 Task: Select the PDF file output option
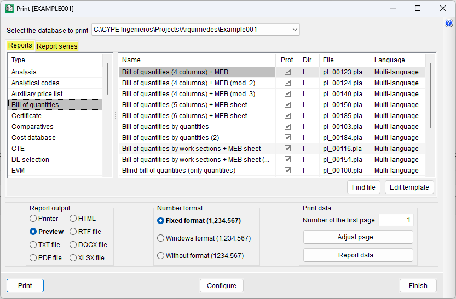click(x=34, y=258)
